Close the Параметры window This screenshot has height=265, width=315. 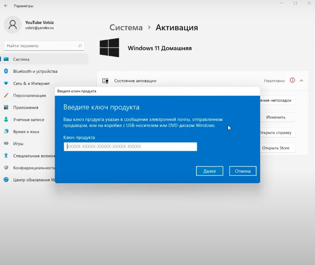tap(309, 3)
